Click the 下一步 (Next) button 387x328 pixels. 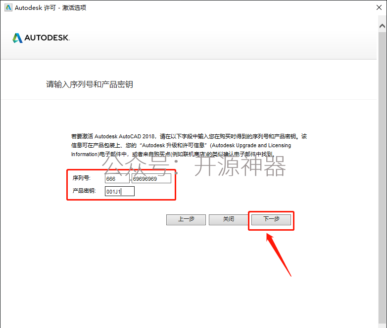271,219
